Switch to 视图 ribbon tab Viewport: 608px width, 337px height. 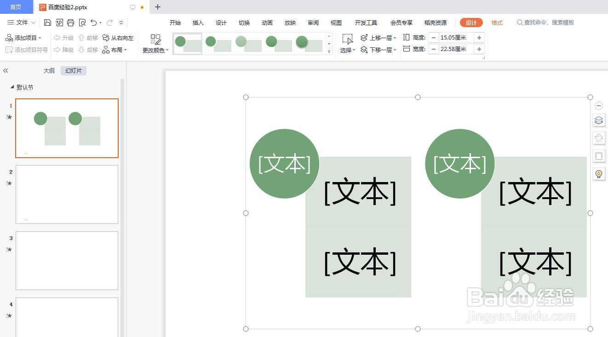[336, 23]
